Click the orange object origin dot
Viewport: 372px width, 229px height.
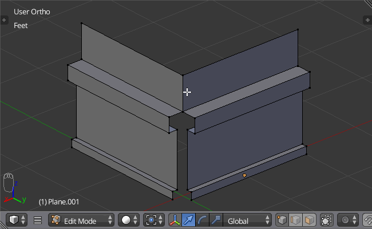click(x=244, y=175)
